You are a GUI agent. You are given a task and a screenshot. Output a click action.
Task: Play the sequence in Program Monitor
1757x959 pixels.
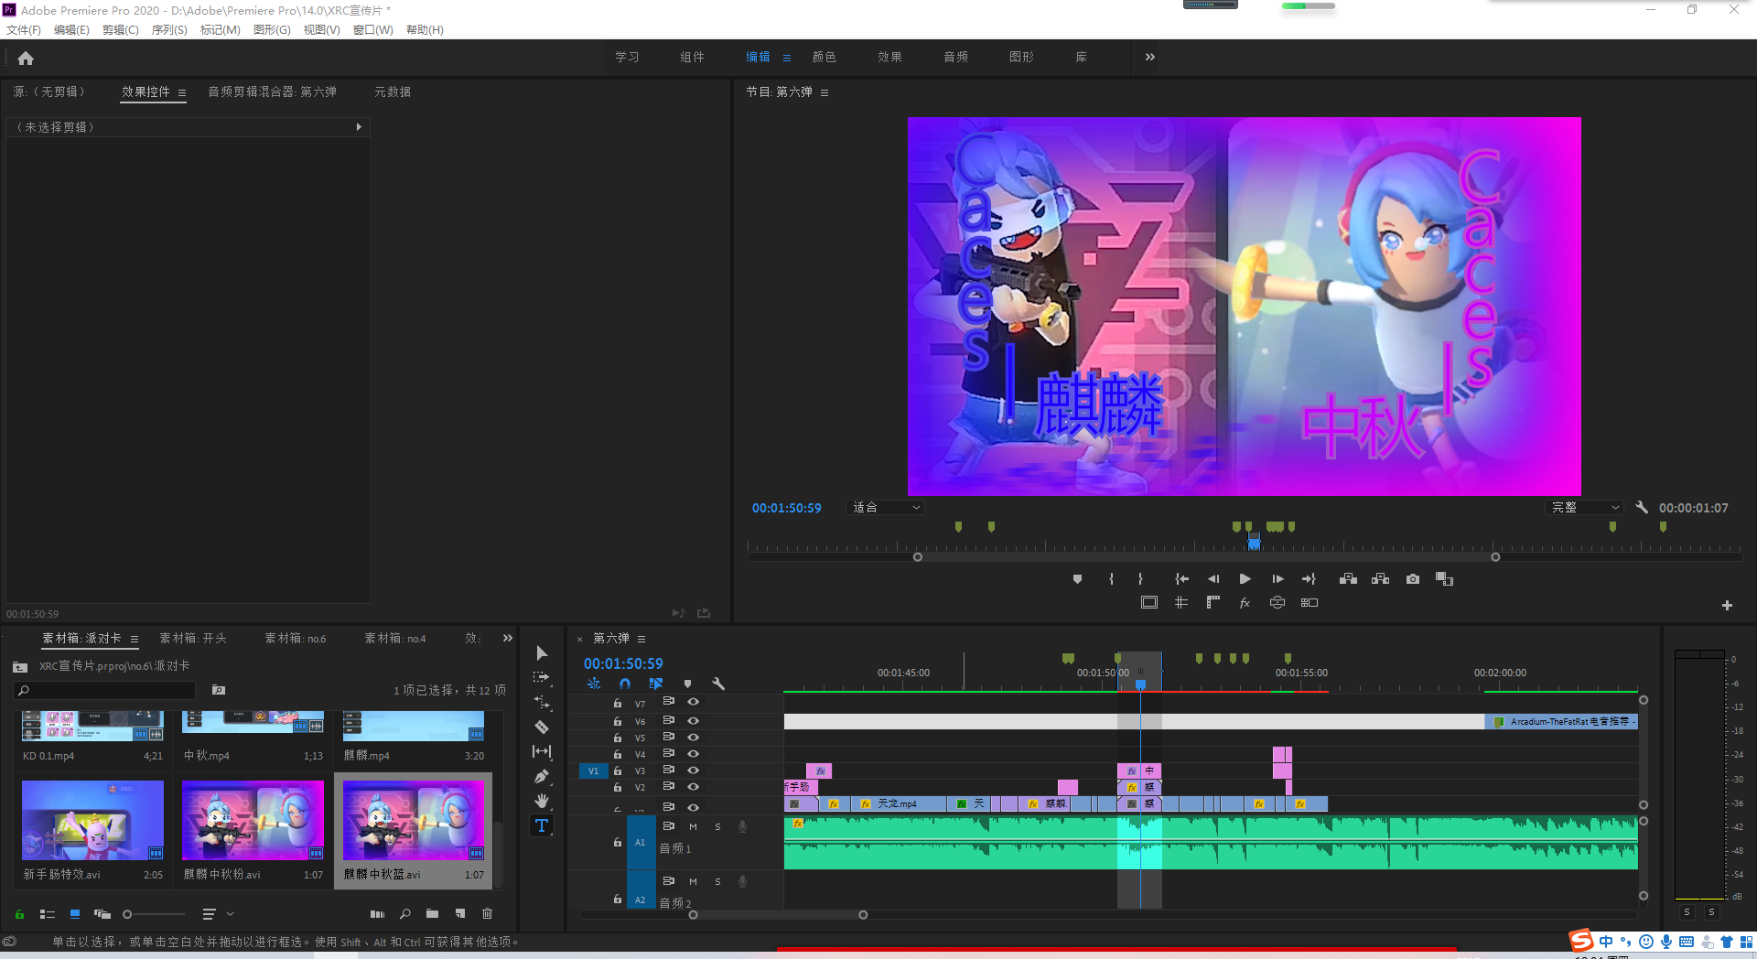click(1245, 578)
